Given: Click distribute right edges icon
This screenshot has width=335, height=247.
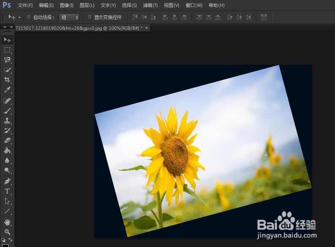Looking at the screenshot, I should (248, 17).
